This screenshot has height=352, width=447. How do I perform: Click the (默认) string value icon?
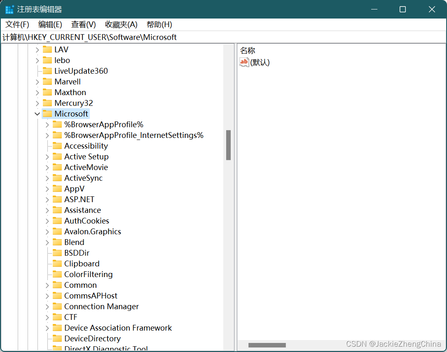(x=244, y=62)
